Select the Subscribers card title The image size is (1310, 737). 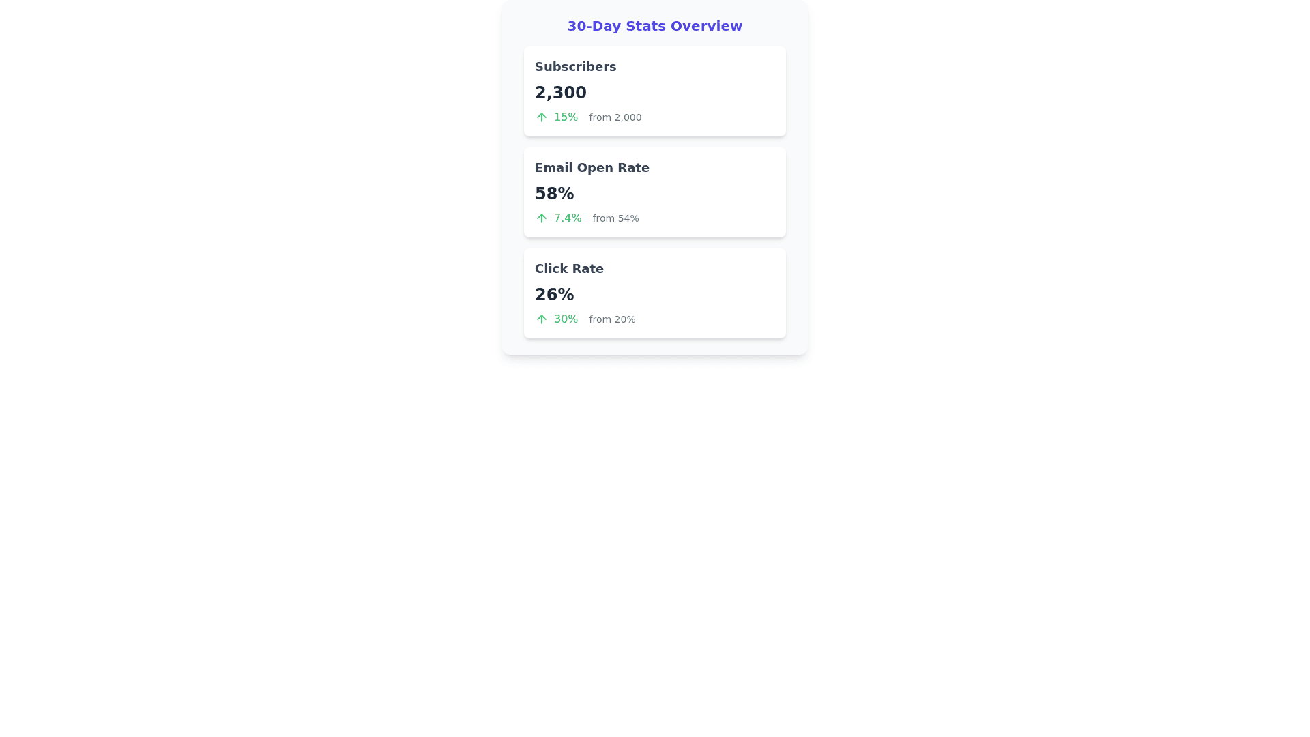point(575,67)
